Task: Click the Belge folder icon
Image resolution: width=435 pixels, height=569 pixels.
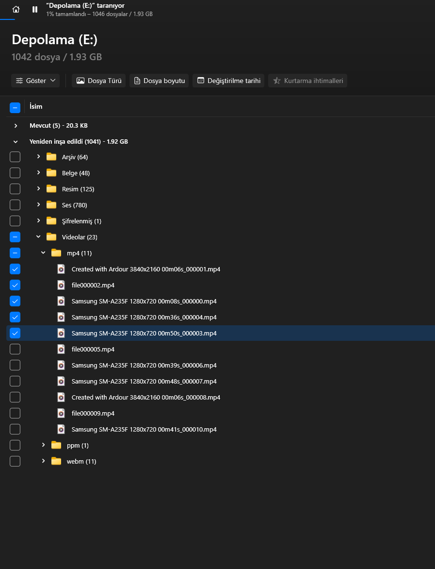Action: pos(51,173)
